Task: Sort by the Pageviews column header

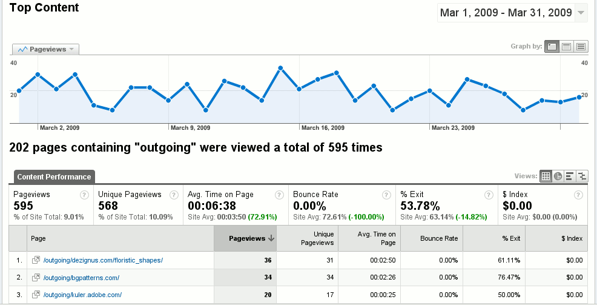Action: click(x=247, y=239)
